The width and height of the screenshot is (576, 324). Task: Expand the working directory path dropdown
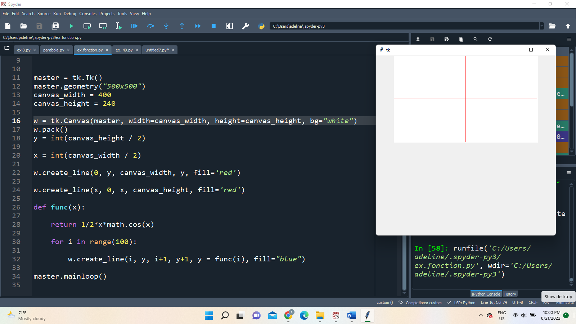pyautogui.click(x=542, y=26)
